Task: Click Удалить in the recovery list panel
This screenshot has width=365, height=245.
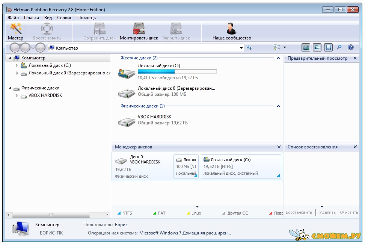Action: coord(327,212)
